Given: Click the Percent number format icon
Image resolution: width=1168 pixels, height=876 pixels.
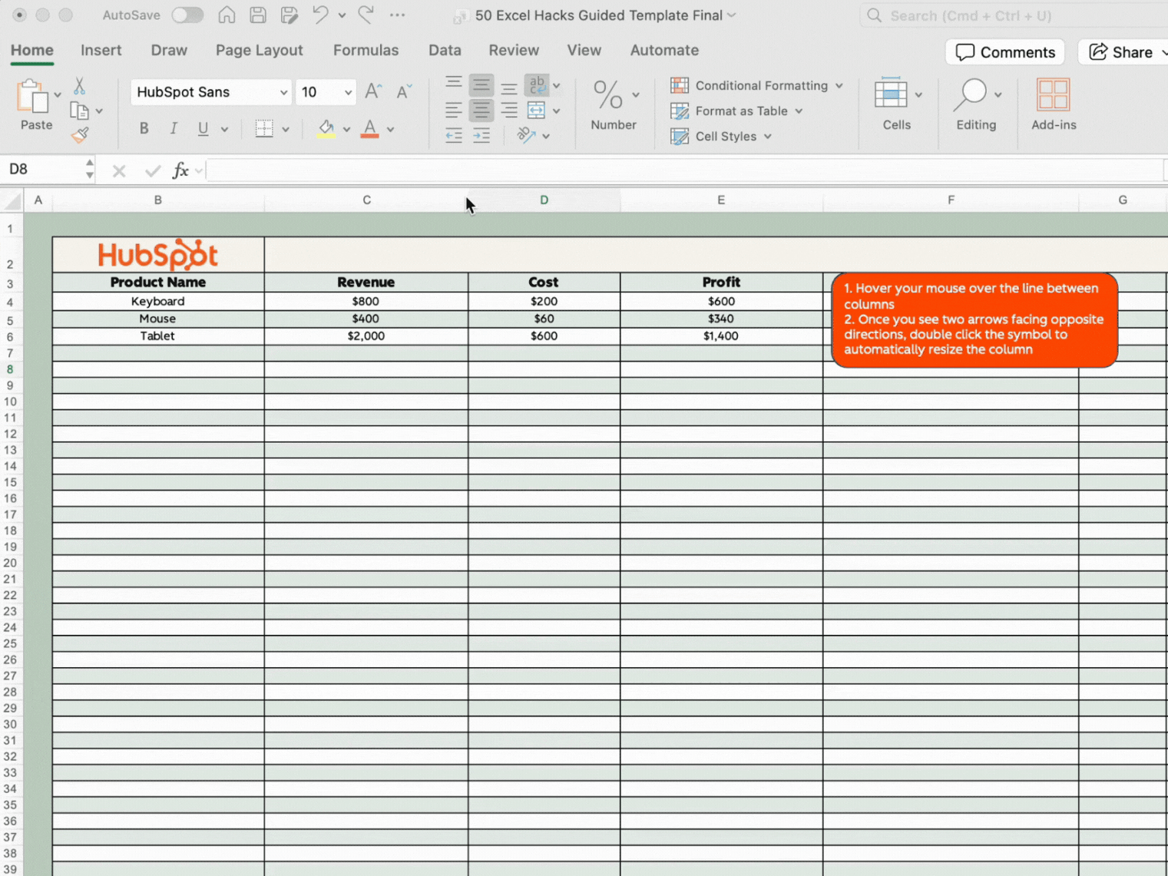Looking at the screenshot, I should 607,95.
